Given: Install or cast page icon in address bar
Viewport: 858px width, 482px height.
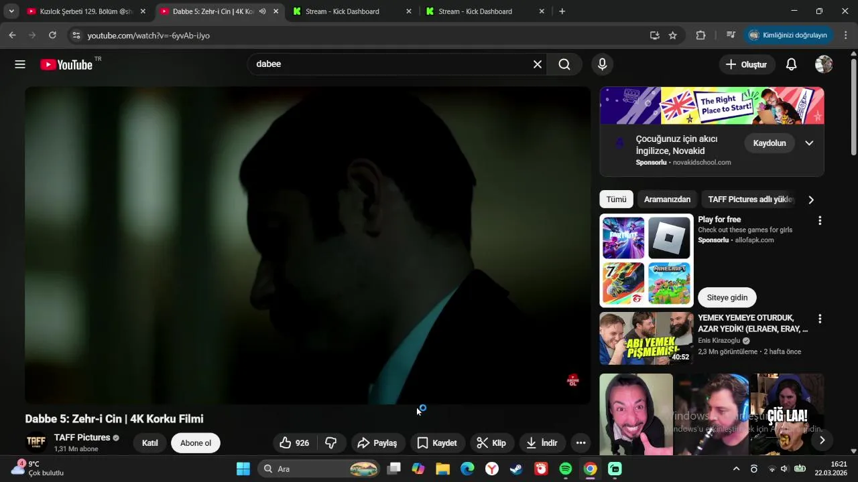Looking at the screenshot, I should pyautogui.click(x=655, y=35).
